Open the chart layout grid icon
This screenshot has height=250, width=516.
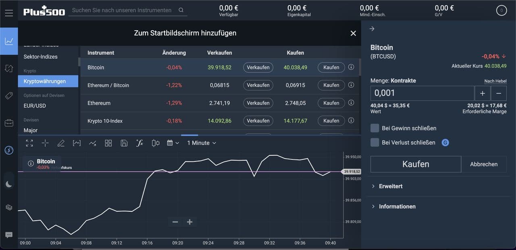[x=108, y=143]
